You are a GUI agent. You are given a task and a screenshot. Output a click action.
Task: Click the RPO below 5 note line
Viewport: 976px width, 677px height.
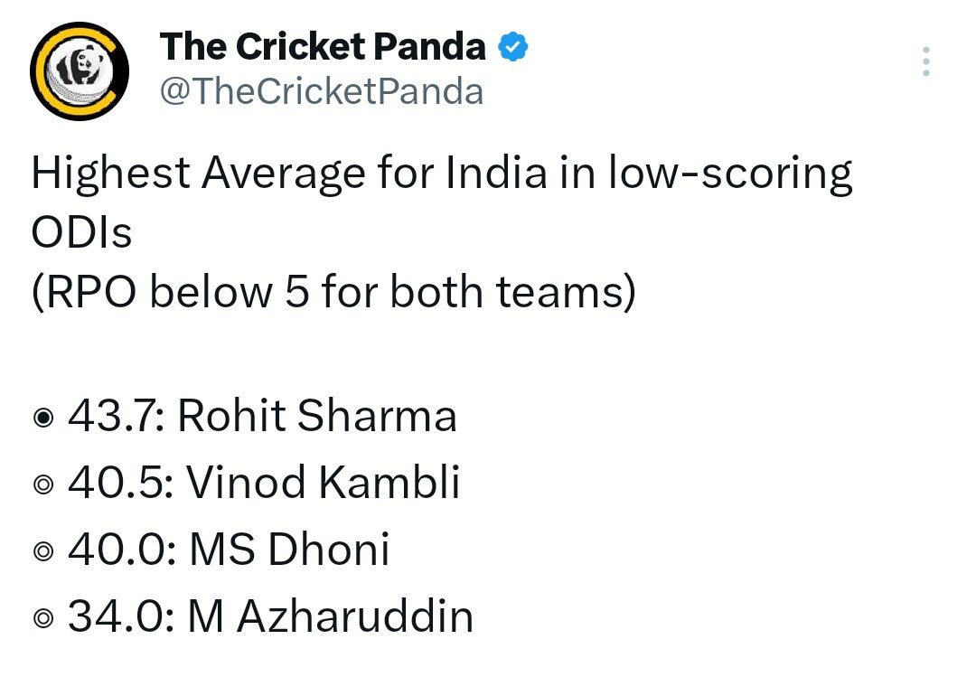[333, 292]
